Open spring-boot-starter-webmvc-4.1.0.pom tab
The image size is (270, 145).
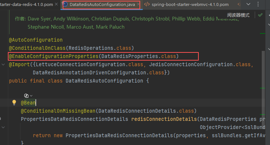[x=190, y=4]
